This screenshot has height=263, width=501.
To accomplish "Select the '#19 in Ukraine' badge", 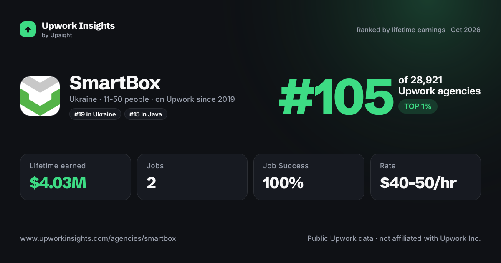I will pos(95,114).
